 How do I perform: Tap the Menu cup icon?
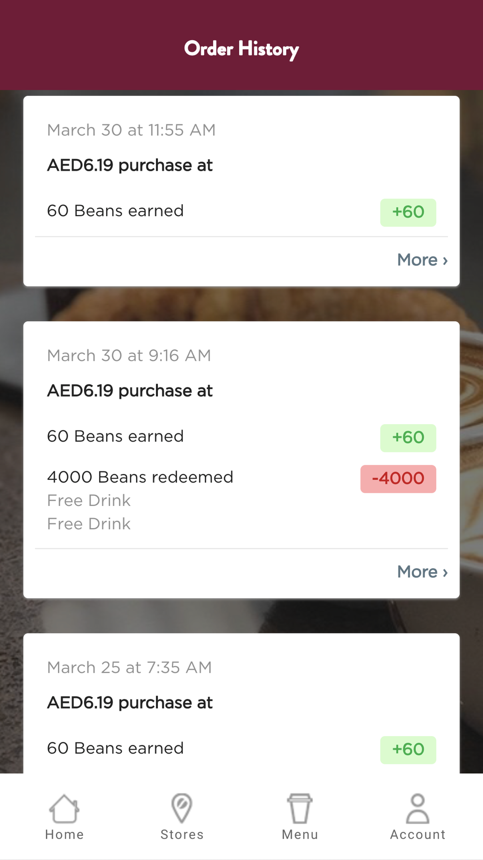(300, 809)
